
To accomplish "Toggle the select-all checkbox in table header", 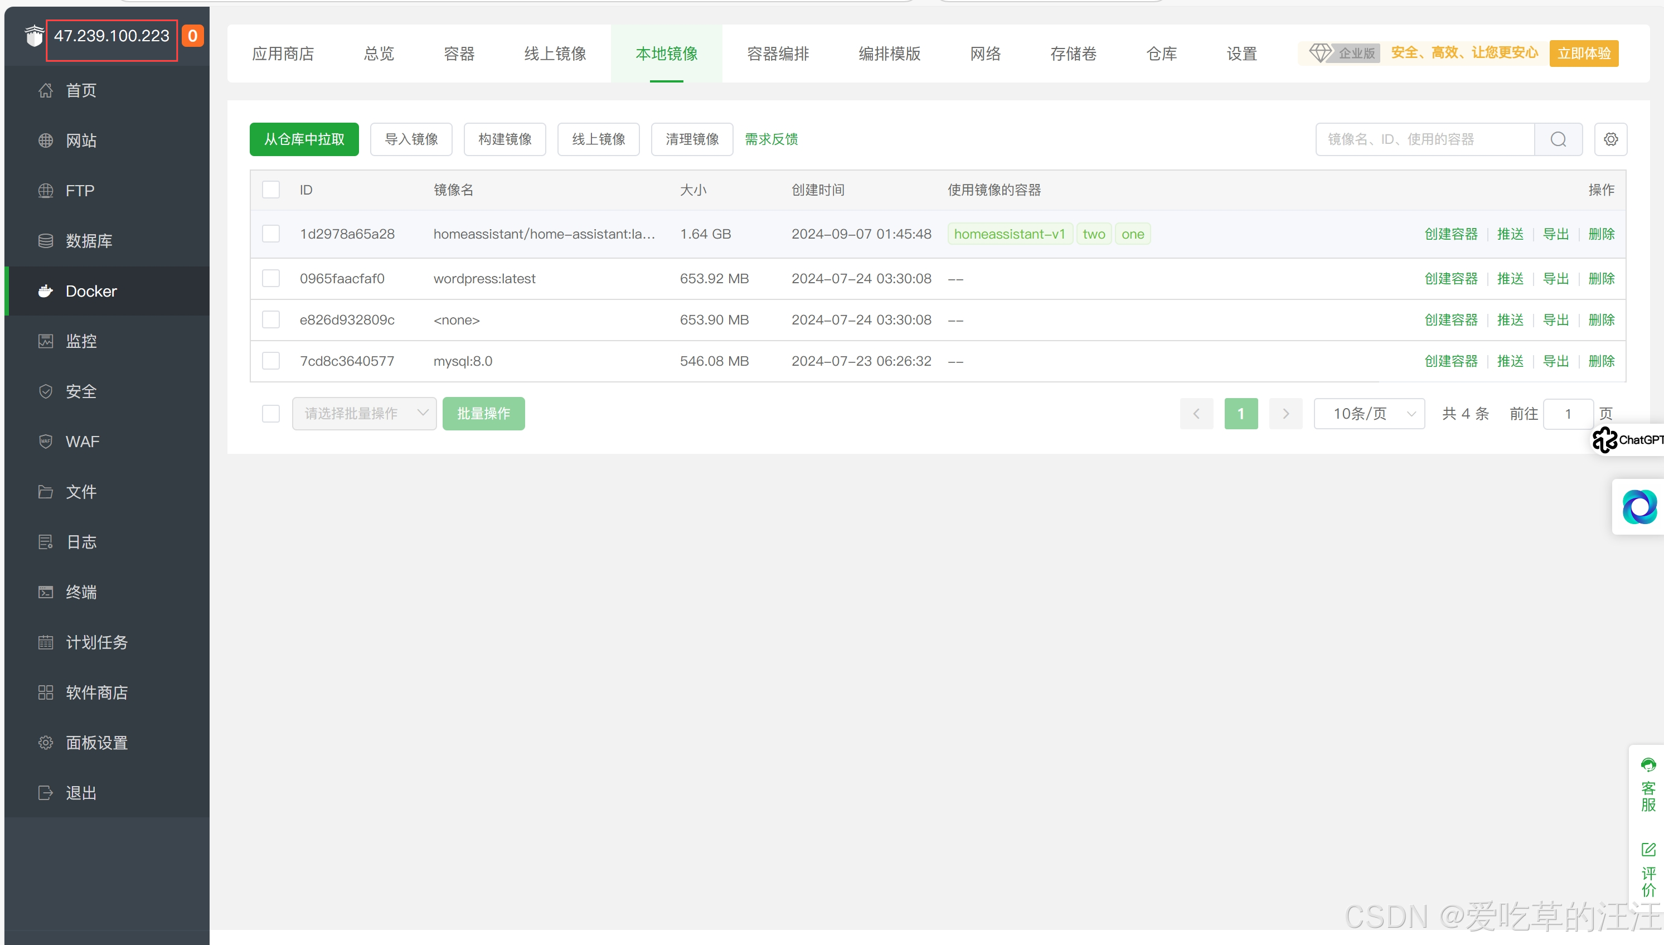I will click(x=270, y=190).
